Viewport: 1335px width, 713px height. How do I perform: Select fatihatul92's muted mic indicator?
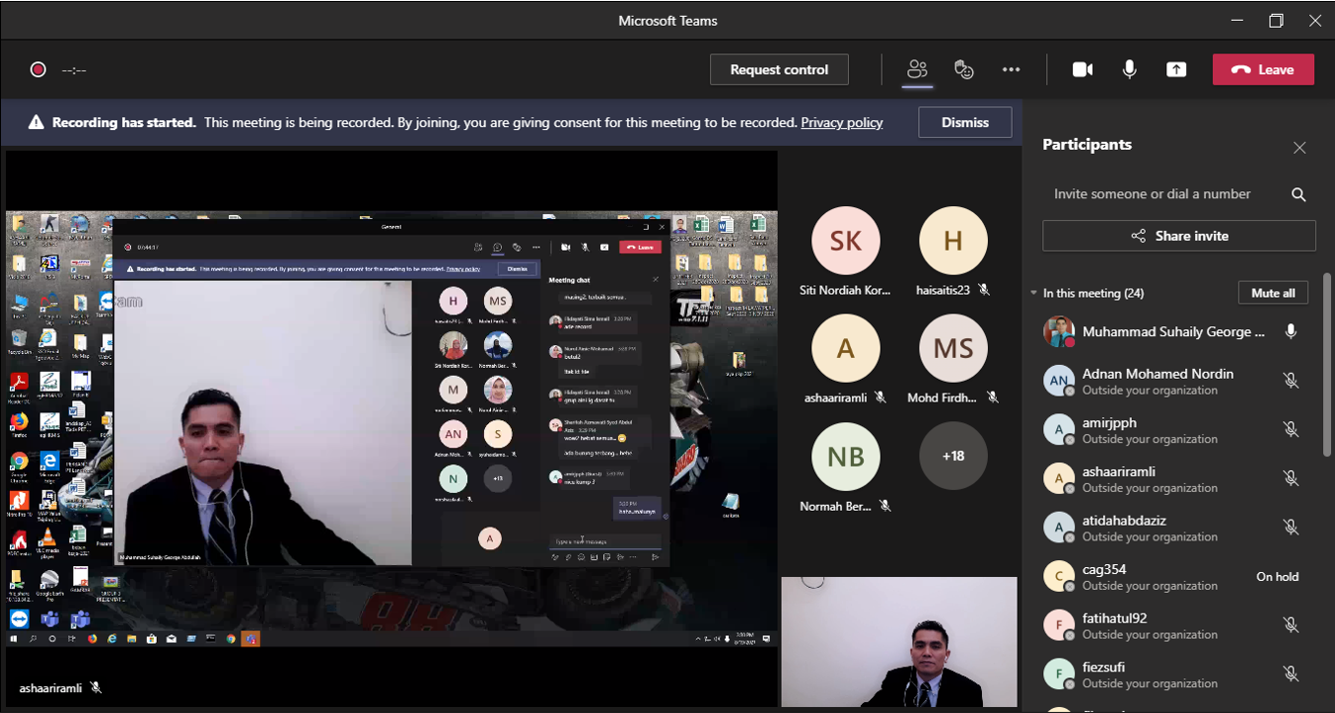tap(1291, 624)
